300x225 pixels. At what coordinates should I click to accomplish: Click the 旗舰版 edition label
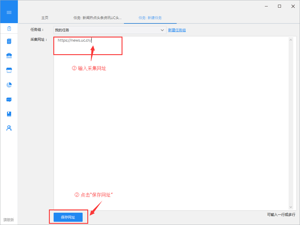coord(9,220)
